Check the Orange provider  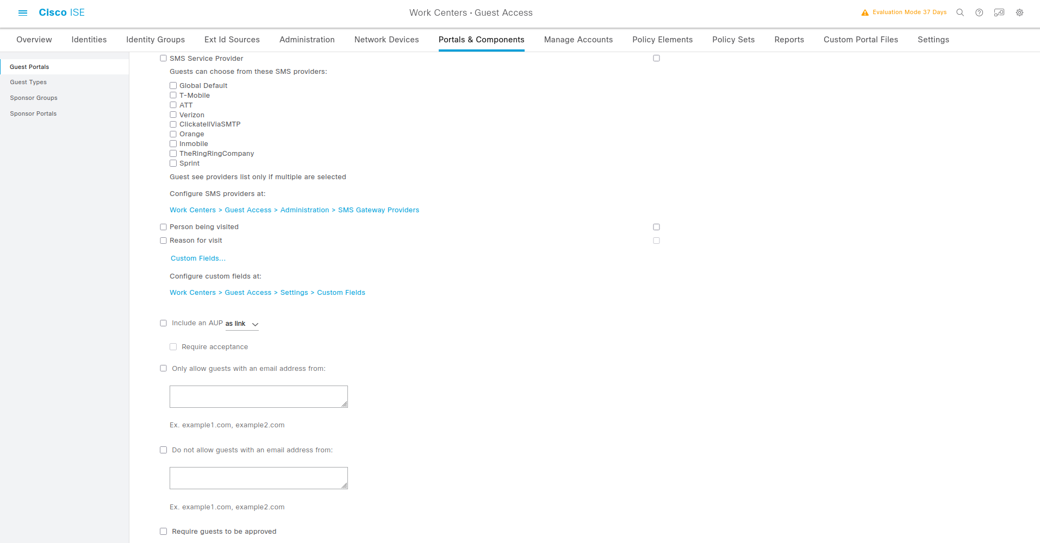coord(173,134)
